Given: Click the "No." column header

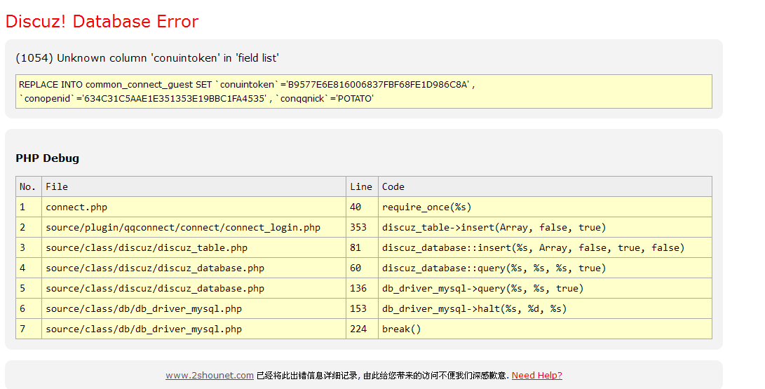Looking at the screenshot, I should tap(28, 186).
